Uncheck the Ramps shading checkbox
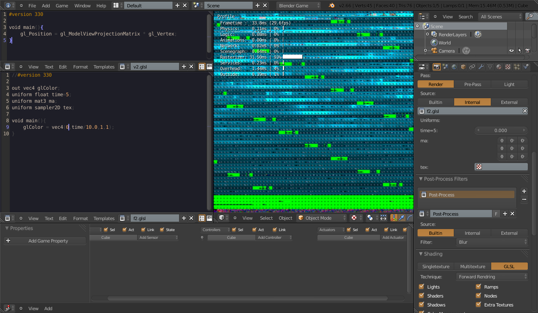The height and width of the screenshot is (313, 538). click(x=479, y=287)
